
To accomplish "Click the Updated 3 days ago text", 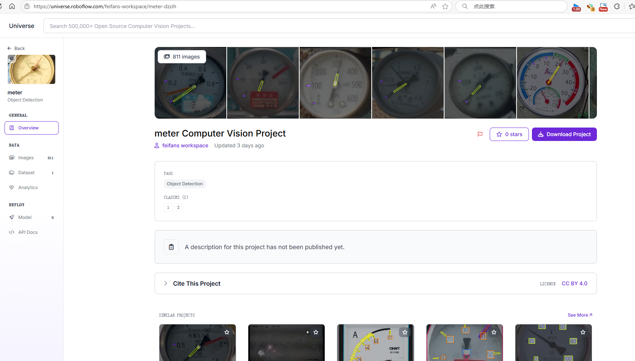I will (239, 145).
